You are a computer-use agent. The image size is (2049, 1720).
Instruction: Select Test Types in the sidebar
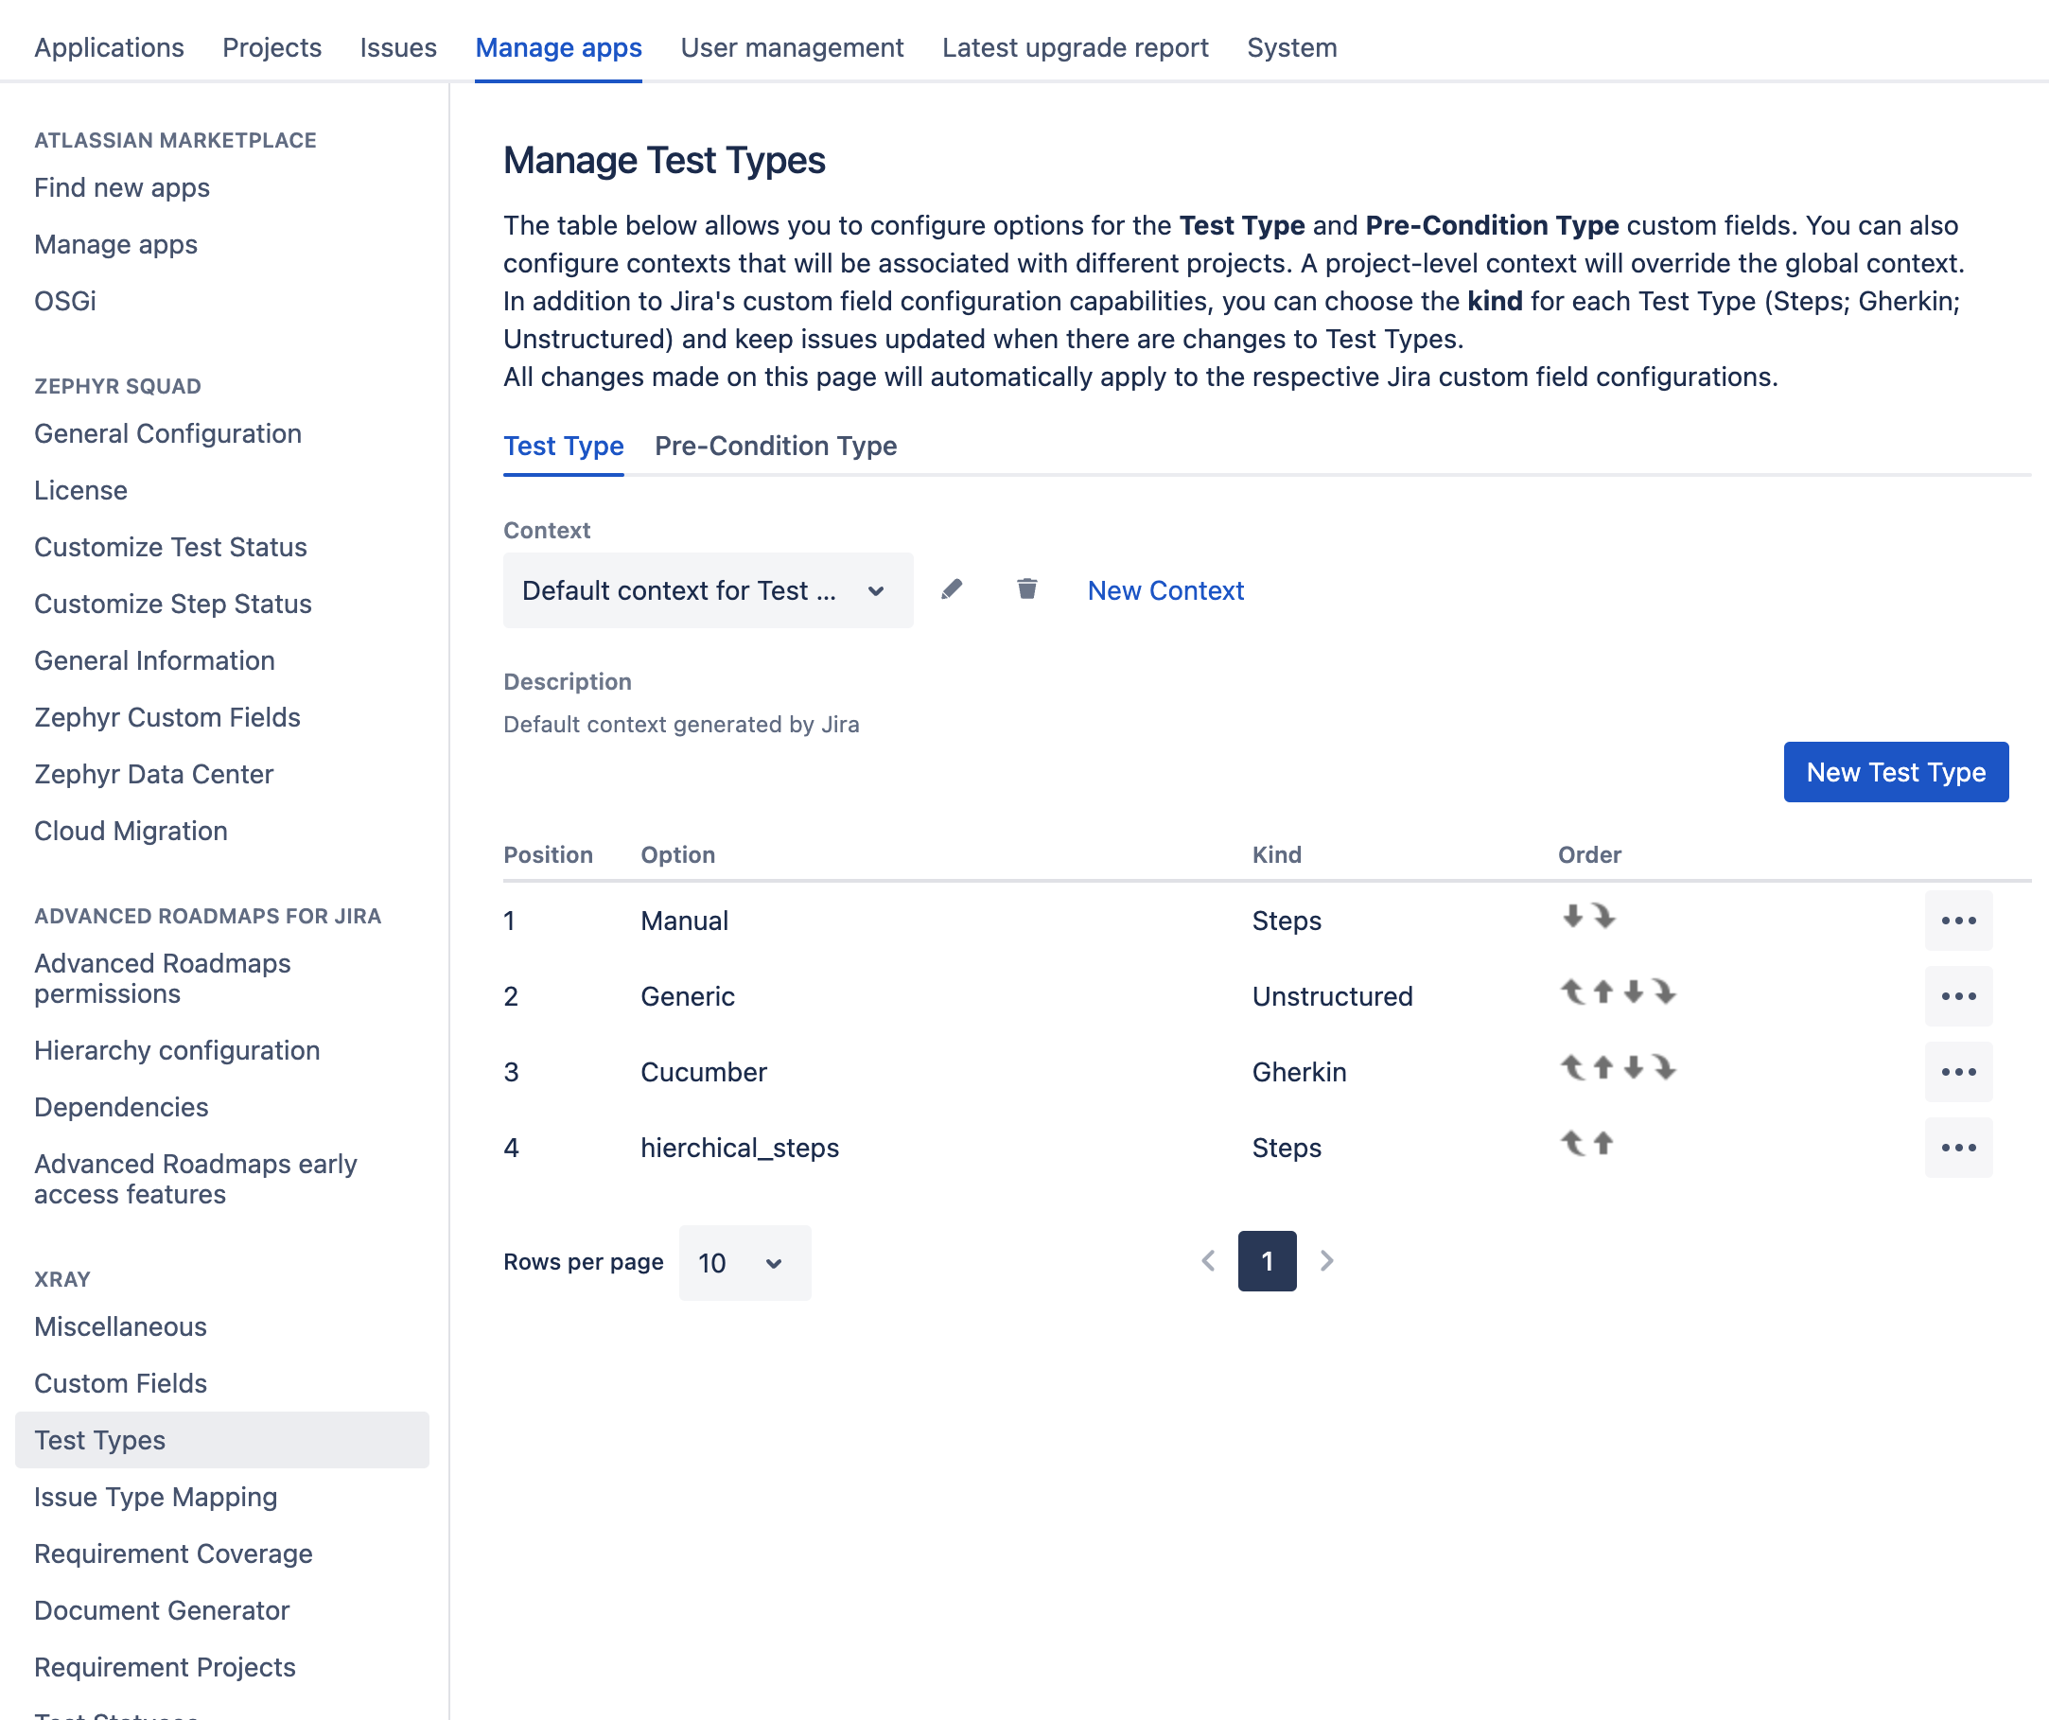click(x=221, y=1439)
